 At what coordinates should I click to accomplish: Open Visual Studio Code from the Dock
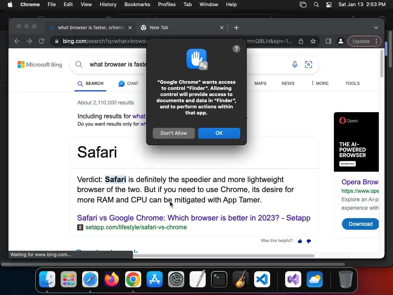pos(262,279)
